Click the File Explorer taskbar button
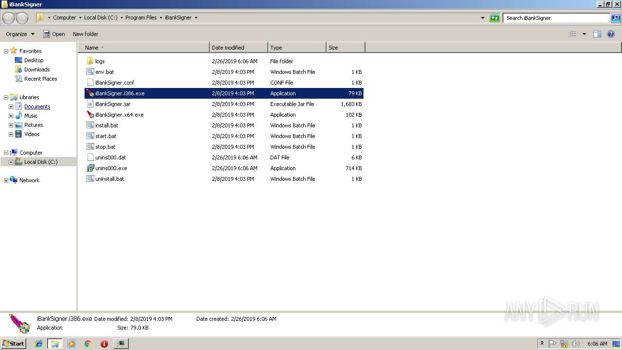Image resolution: width=622 pixels, height=350 pixels. click(55, 344)
